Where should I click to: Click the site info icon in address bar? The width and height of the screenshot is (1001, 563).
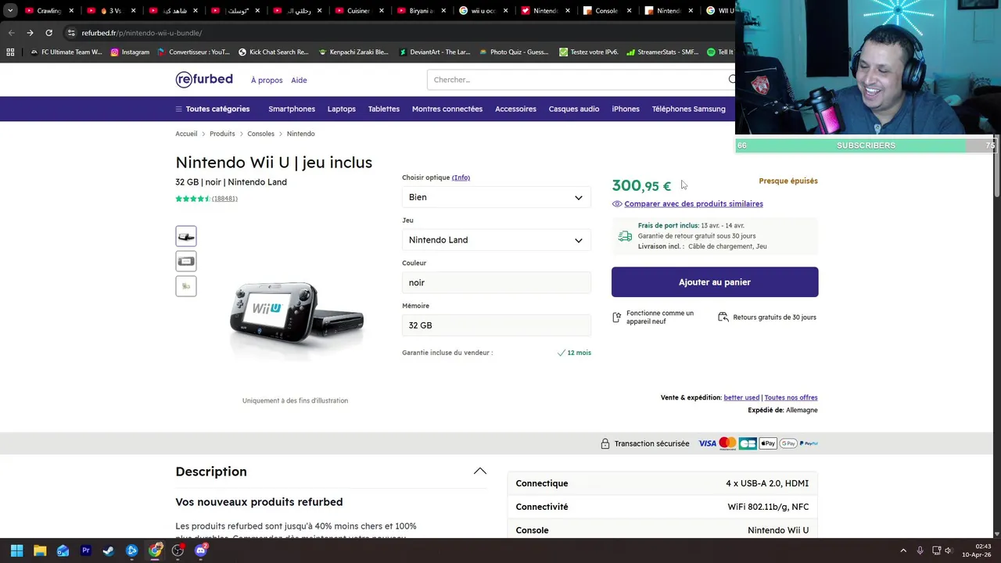[71, 33]
